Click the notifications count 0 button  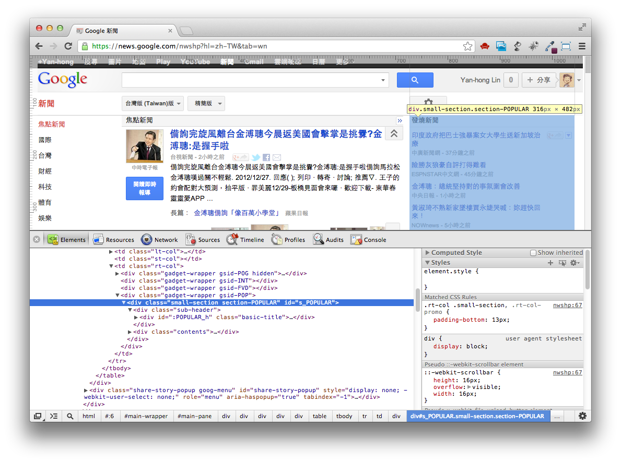[511, 80]
